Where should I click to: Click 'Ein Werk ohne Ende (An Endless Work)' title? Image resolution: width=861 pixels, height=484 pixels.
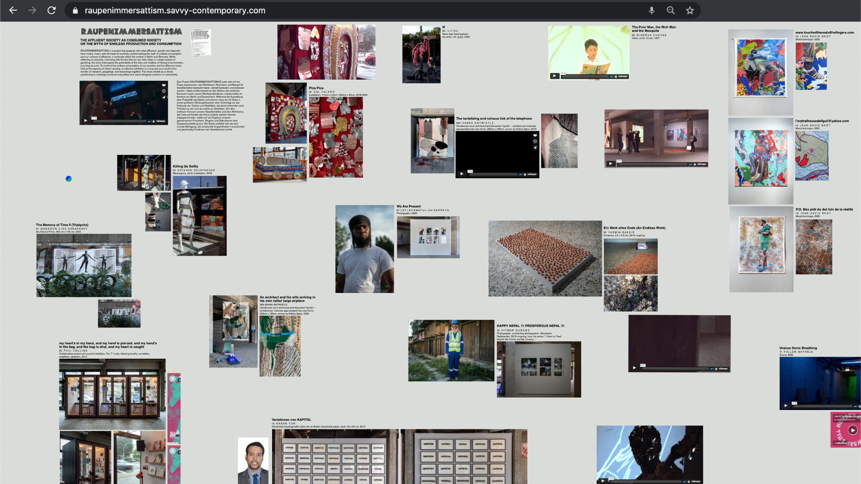pos(635,228)
